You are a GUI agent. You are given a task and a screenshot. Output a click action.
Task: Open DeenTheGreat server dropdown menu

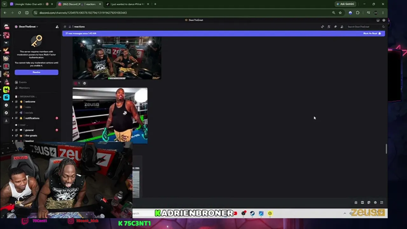[x=29, y=27]
